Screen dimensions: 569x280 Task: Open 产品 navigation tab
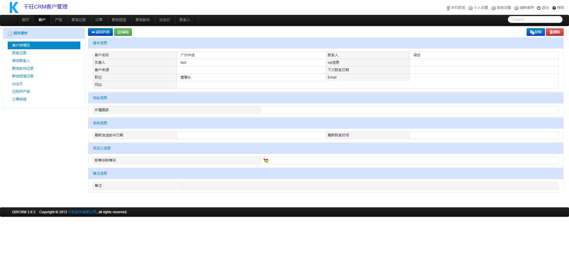click(59, 20)
